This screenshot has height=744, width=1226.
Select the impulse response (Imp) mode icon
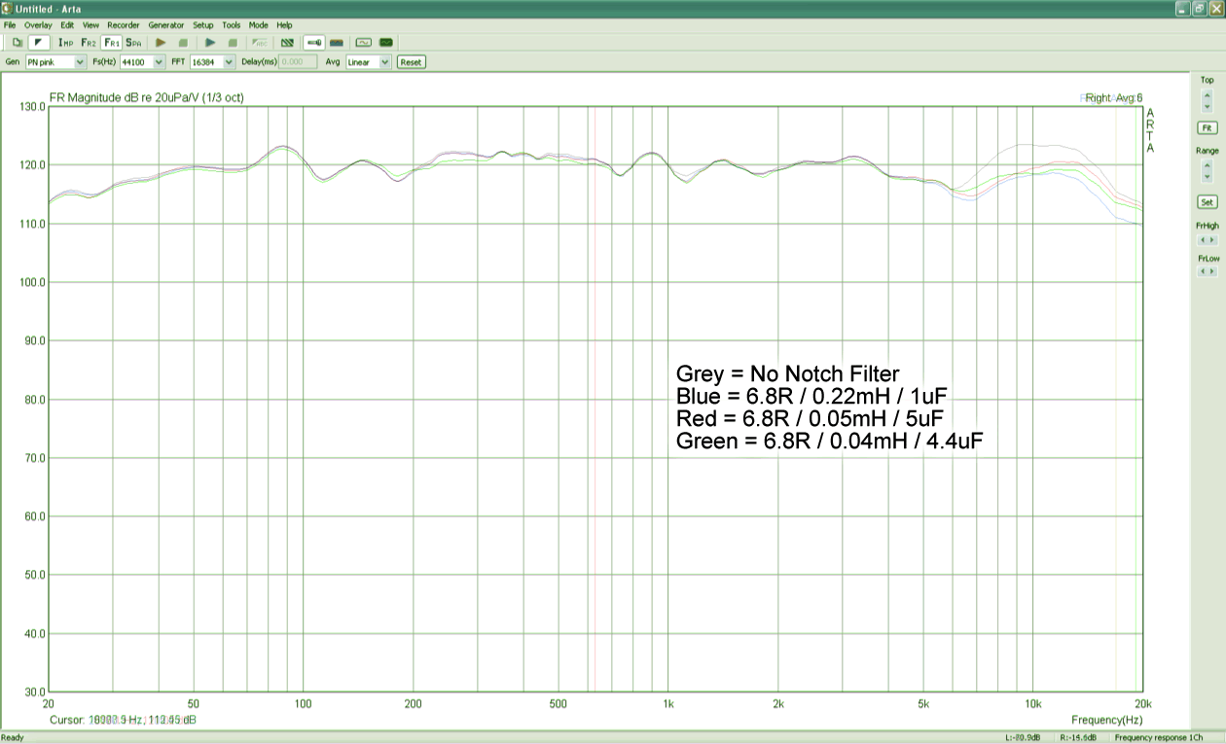coord(65,42)
